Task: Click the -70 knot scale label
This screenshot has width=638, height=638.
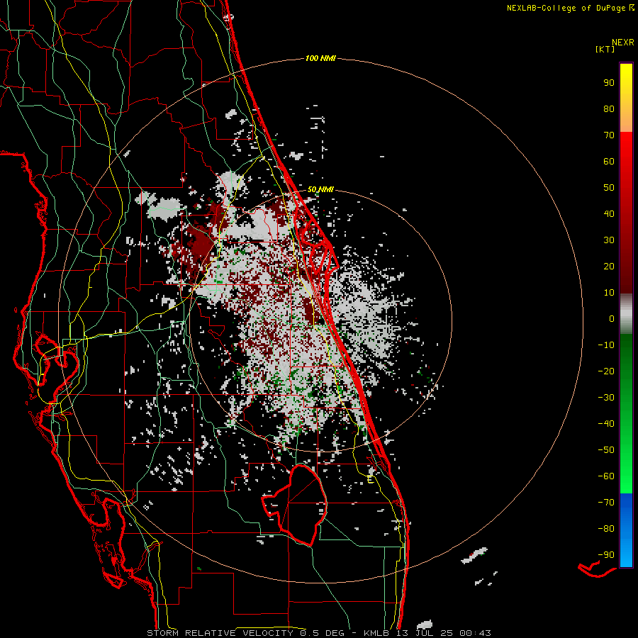Action: [x=606, y=503]
